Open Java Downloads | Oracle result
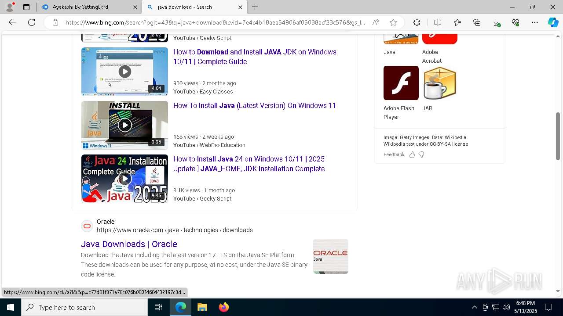Screen dimensions: 563x316 click(129, 244)
